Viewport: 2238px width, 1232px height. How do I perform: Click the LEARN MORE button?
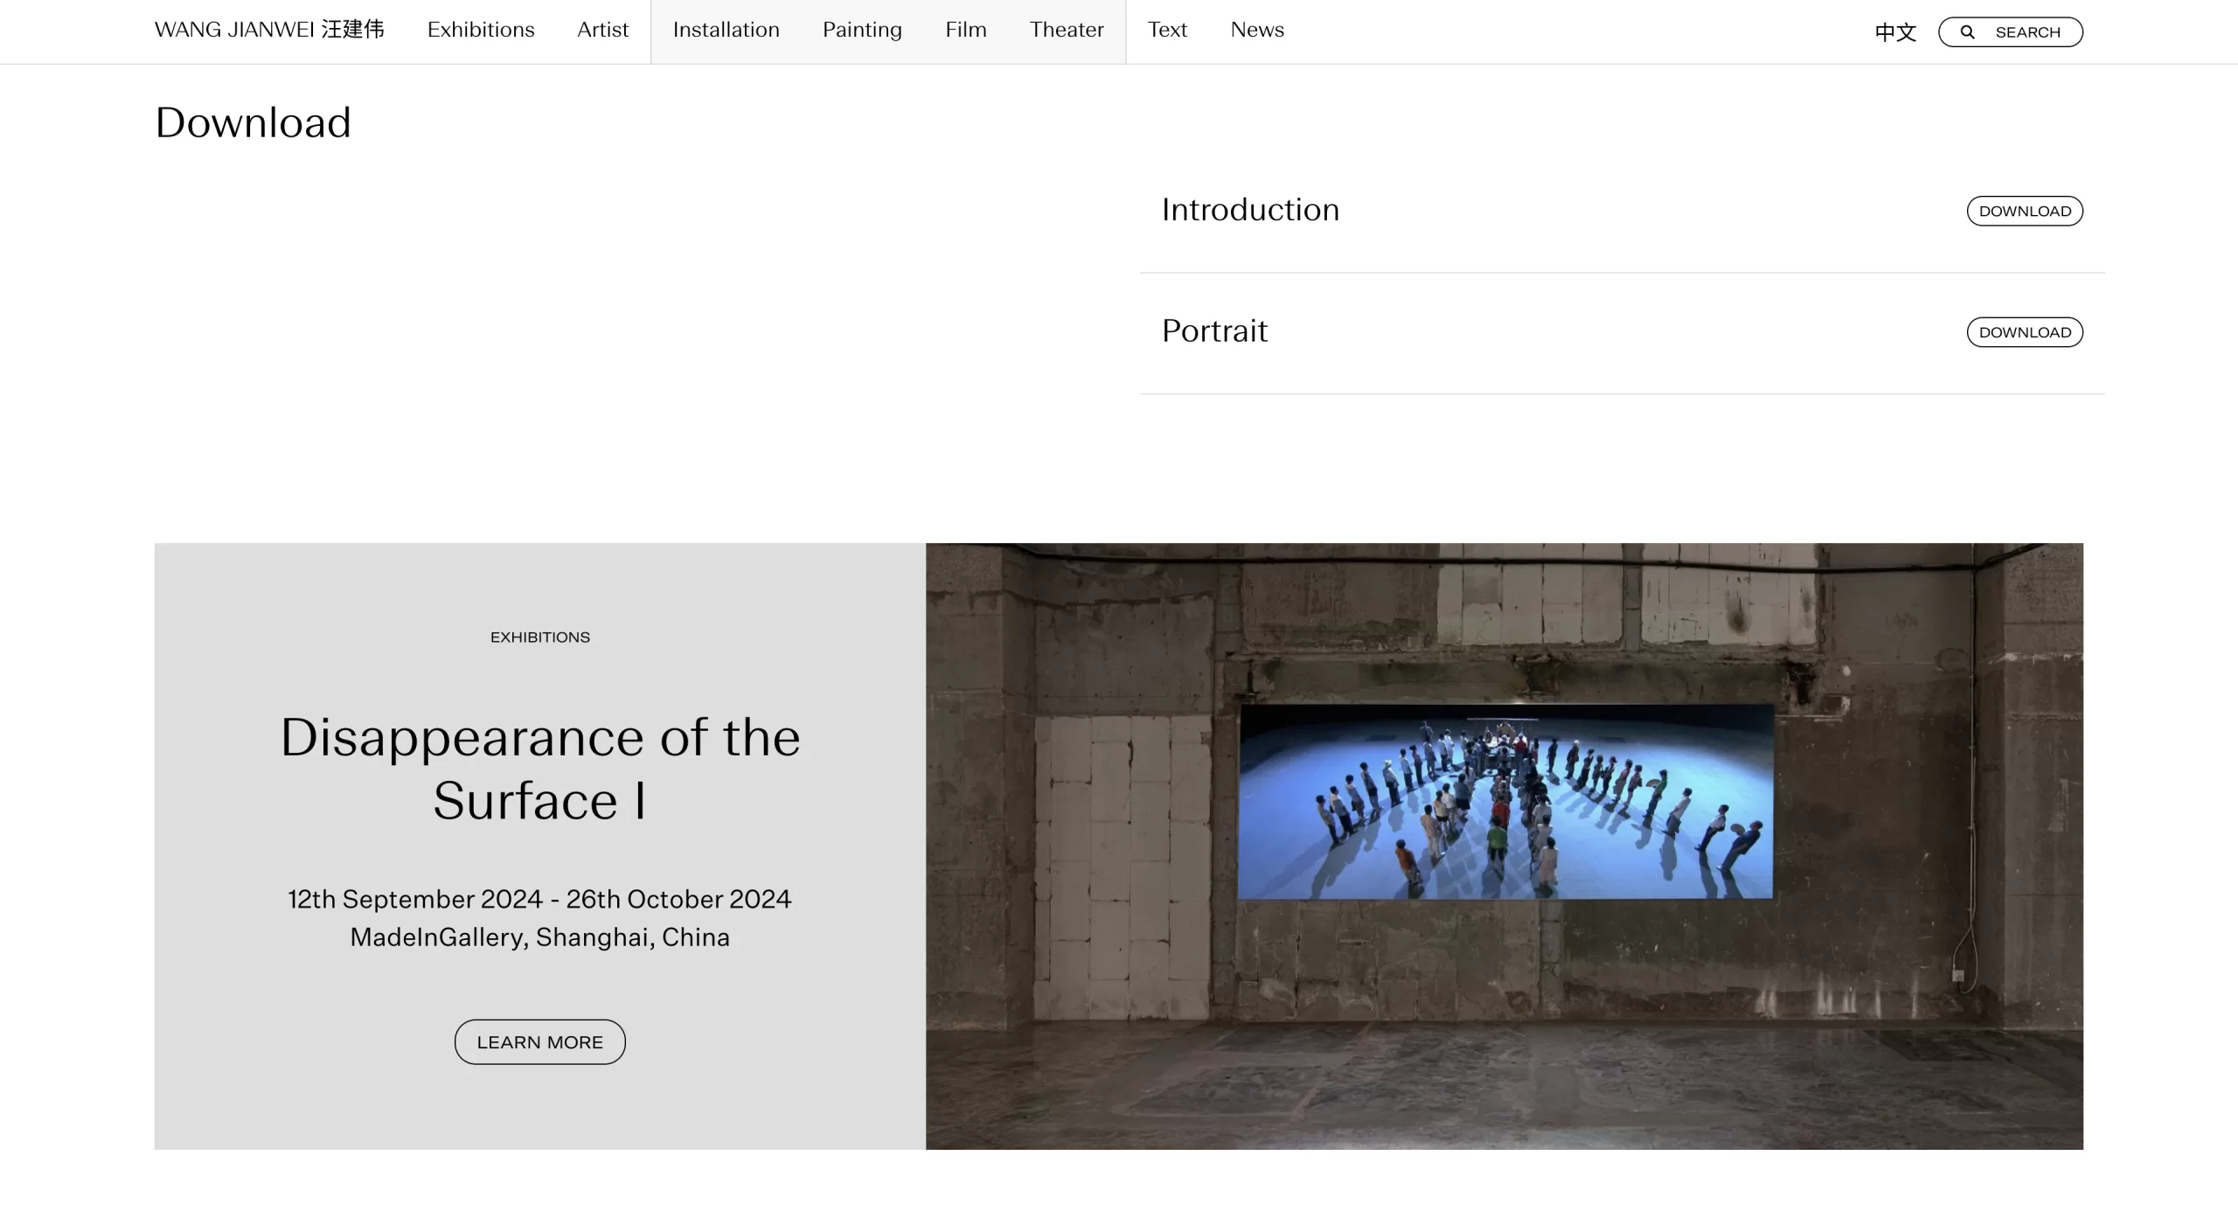click(x=540, y=1041)
